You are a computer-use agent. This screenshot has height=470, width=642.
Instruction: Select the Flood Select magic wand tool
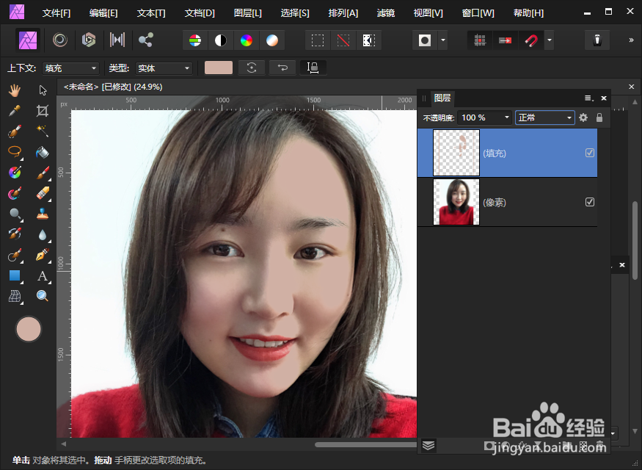43,131
